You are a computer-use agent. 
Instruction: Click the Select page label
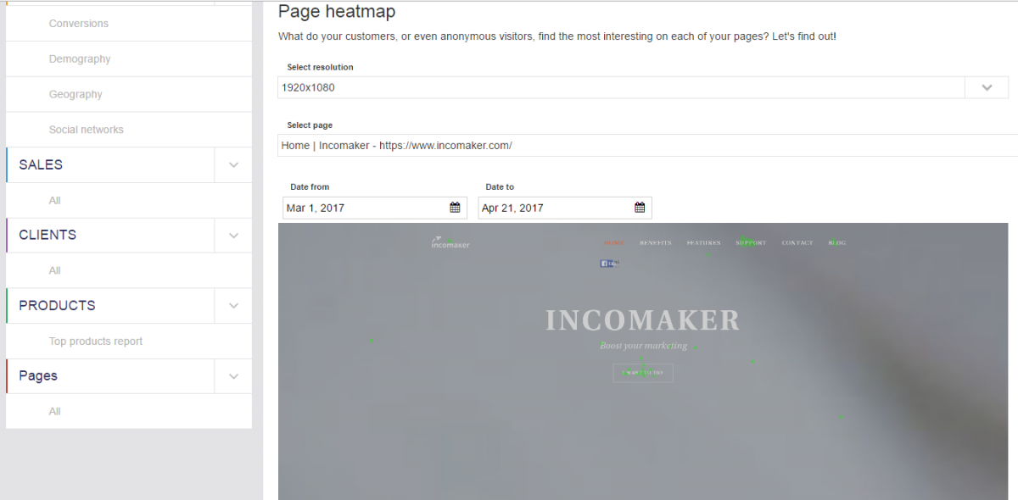pos(310,125)
